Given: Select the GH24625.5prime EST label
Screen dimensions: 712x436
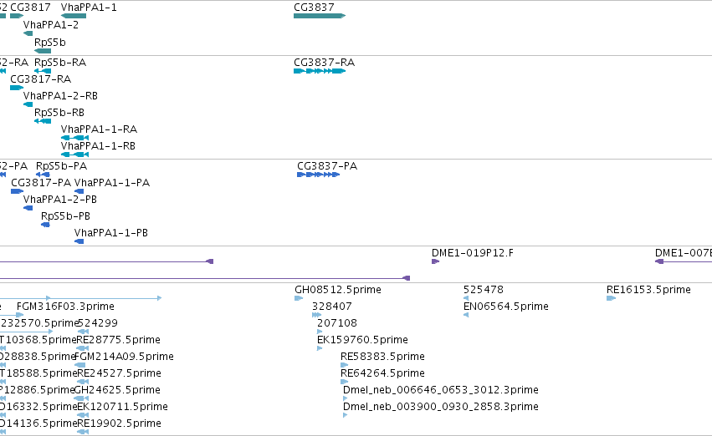Looking at the screenshot, I should (x=117, y=391).
